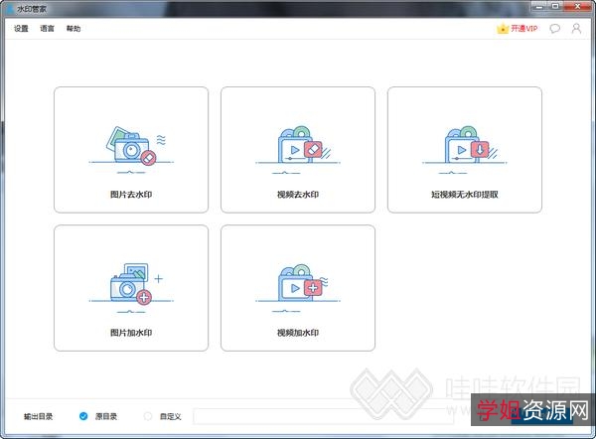Click the VIP crown icon
Screen dimensions: 596x439
[x=503, y=29]
